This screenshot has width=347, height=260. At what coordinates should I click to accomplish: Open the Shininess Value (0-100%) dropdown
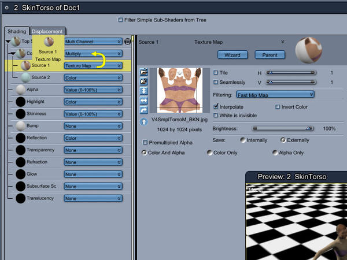point(93,114)
